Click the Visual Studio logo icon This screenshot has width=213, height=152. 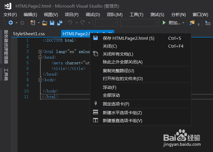pyautogui.click(x=8, y=6)
